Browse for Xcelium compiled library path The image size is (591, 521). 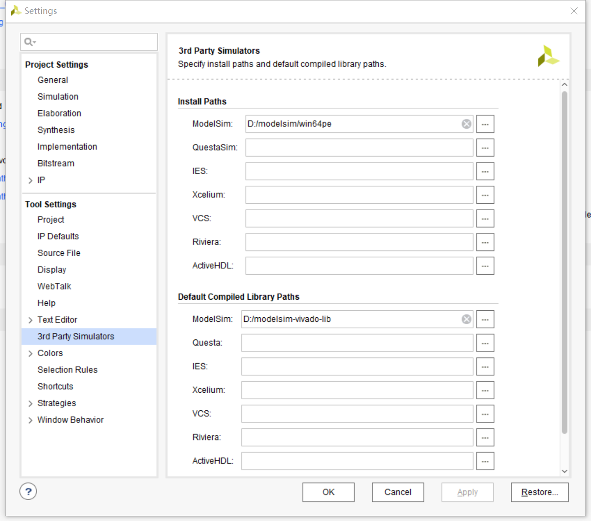tap(485, 390)
